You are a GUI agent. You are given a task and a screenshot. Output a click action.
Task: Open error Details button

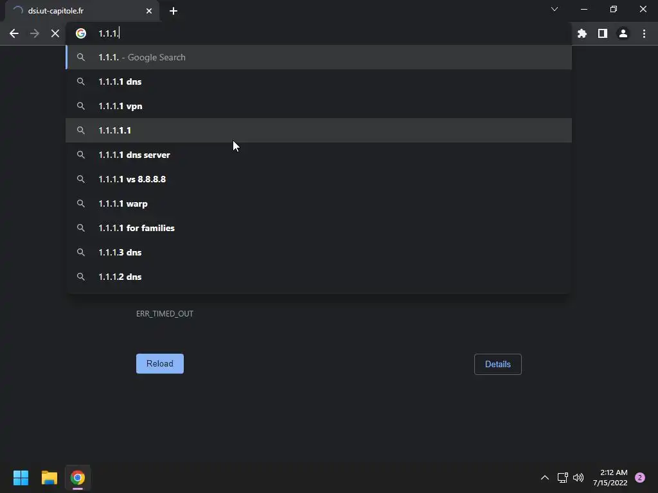point(498,365)
